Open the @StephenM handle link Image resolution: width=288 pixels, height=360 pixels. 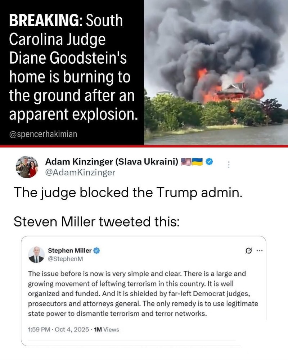tap(65, 259)
